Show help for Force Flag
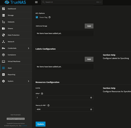Image resolution: width=131 pixels, height=128 pixels. [x=50, y=17]
